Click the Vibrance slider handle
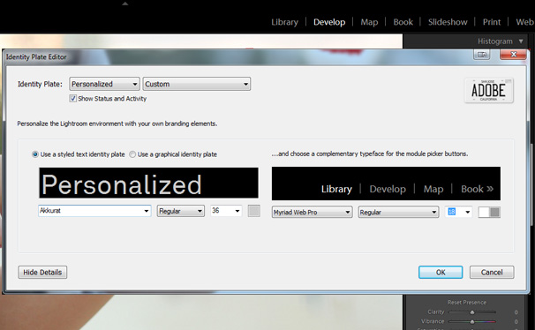This screenshot has height=330, width=535. 472,321
